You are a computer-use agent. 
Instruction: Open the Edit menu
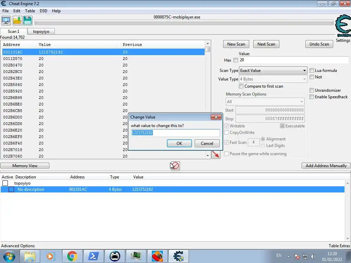[x=16, y=11]
